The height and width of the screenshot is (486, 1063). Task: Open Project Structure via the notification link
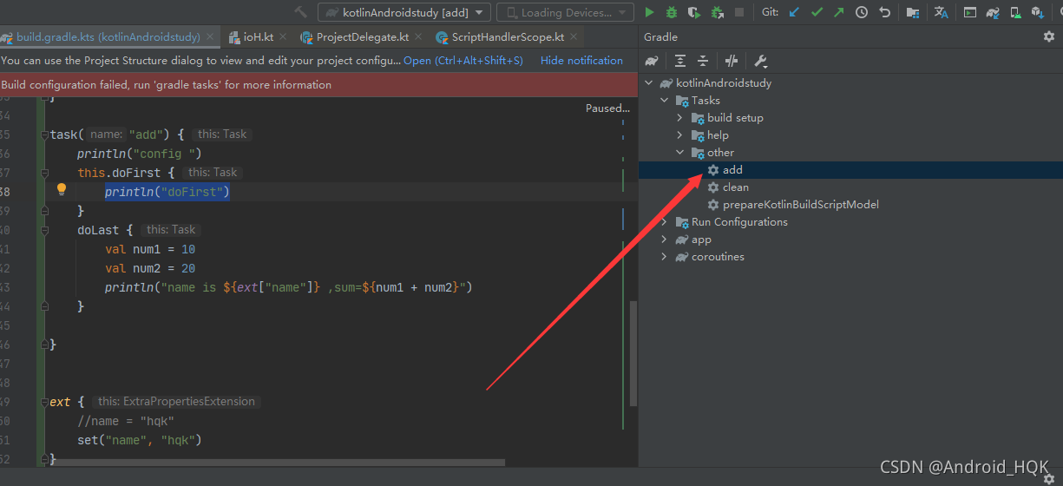pyautogui.click(x=463, y=61)
